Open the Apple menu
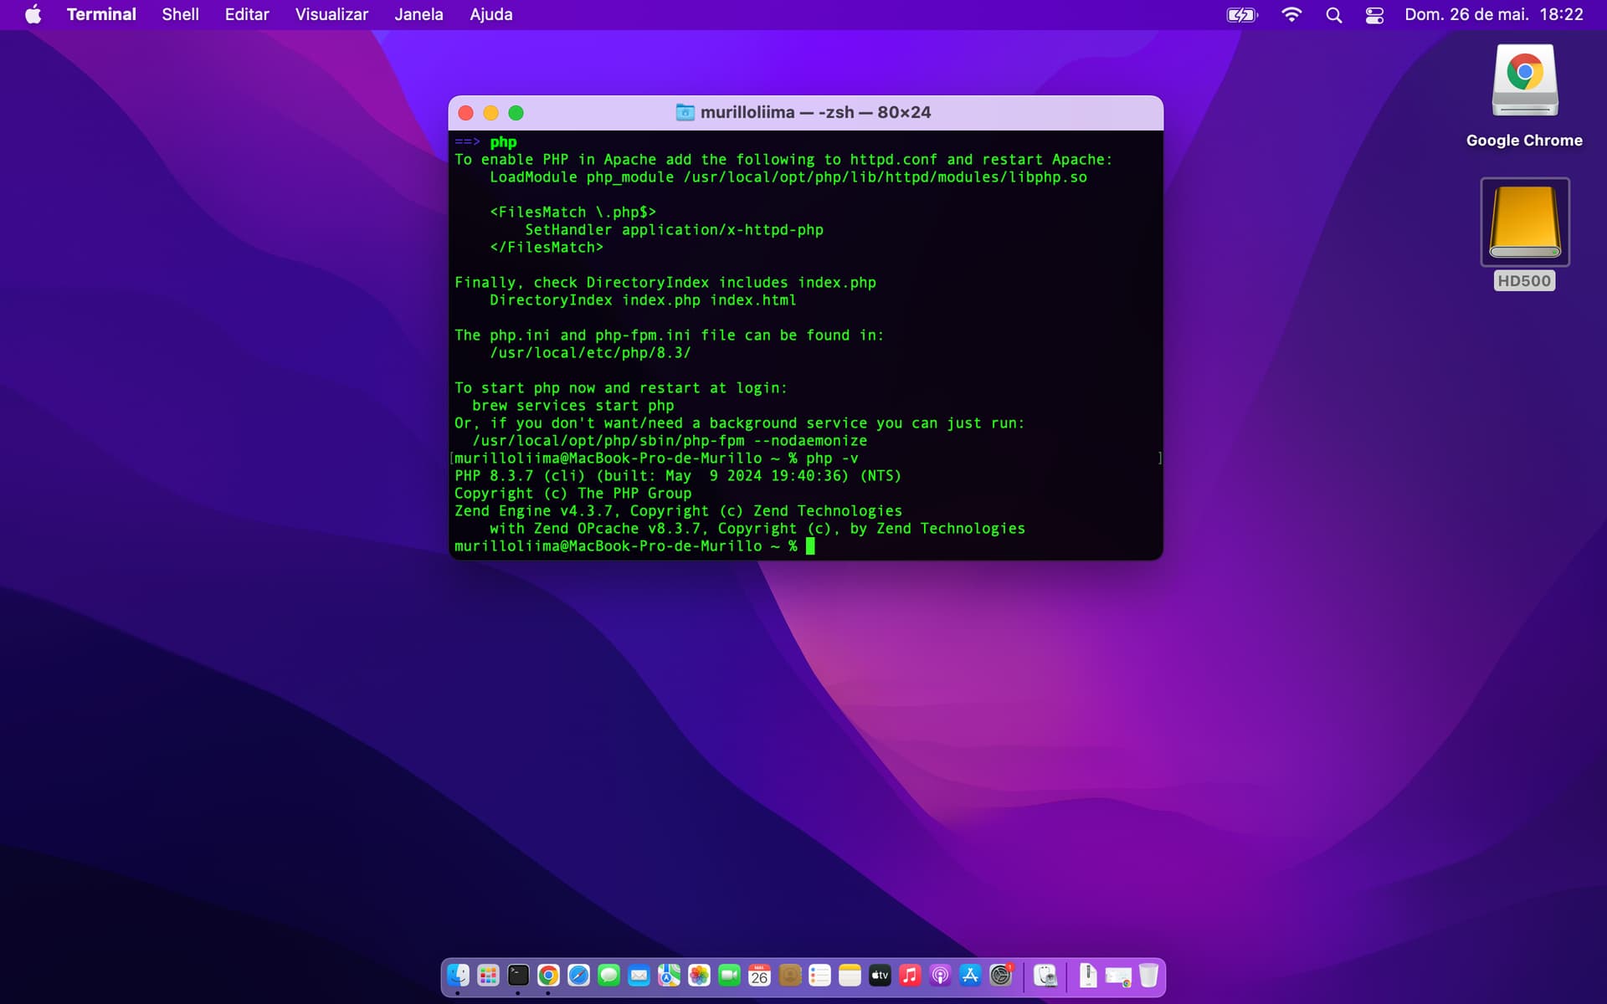This screenshot has height=1004, width=1607. [x=33, y=14]
